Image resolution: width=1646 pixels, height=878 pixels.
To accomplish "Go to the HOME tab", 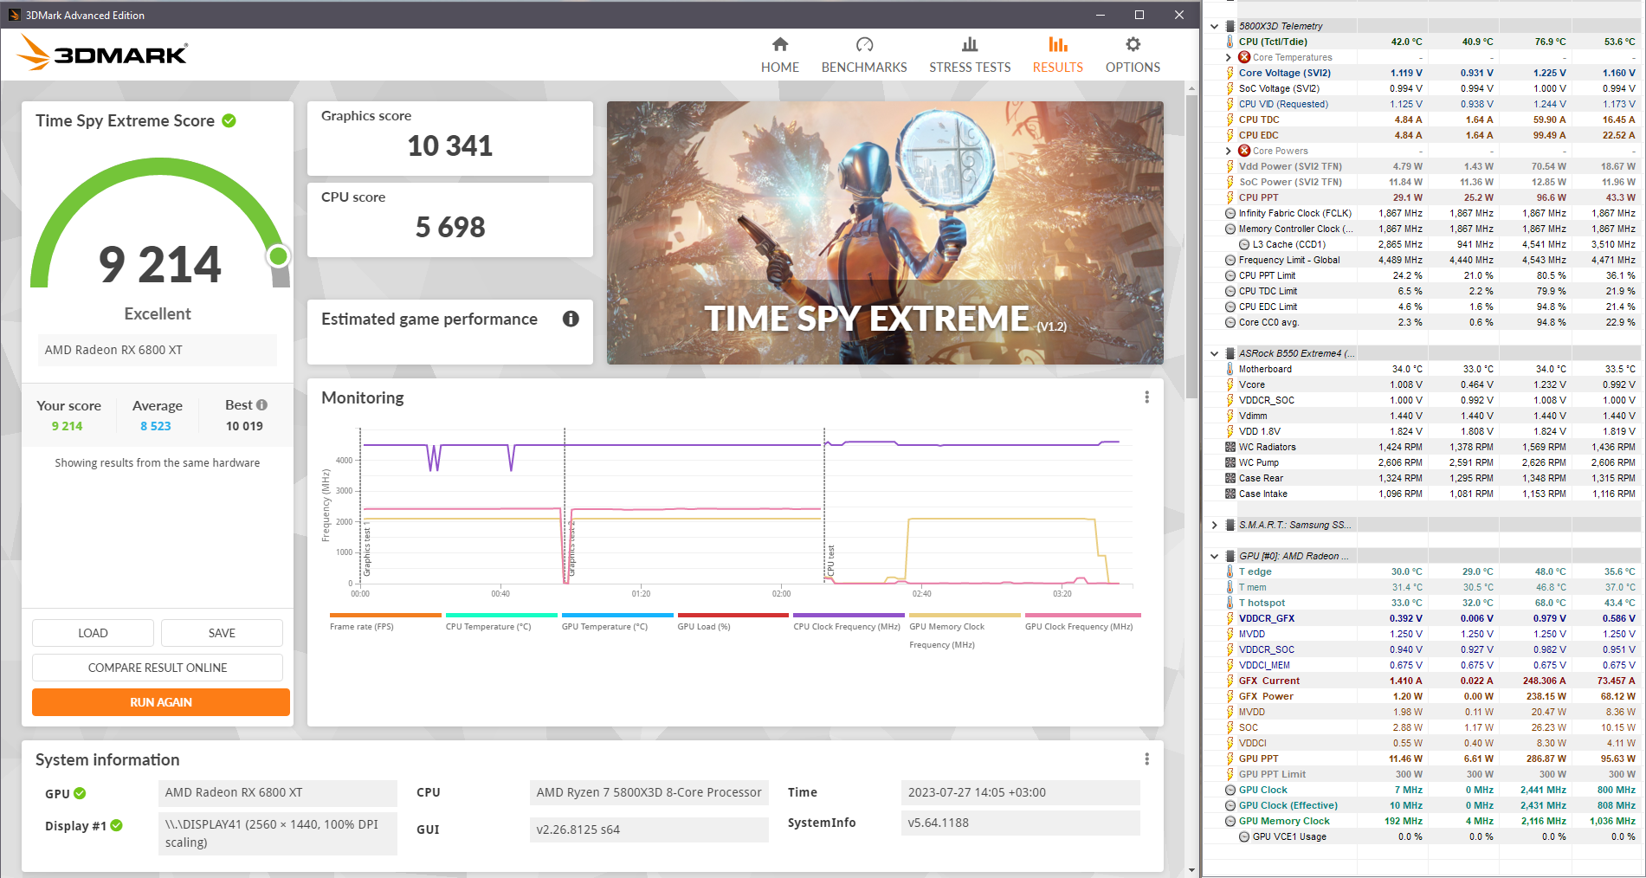I will [x=780, y=55].
